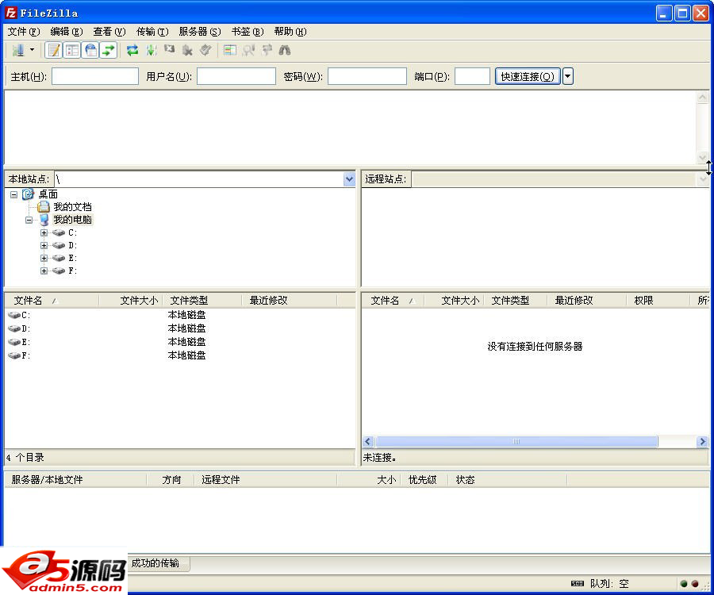Open the directory listing filters icon
Viewport: 714px width, 595px height.
(230, 50)
